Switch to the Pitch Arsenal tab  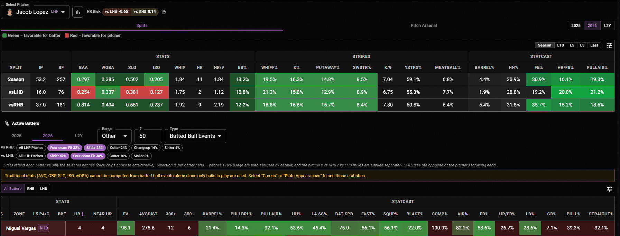[x=424, y=25]
